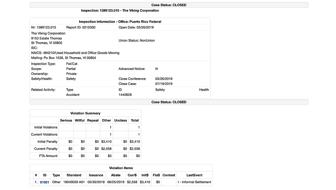Click the Inspection Information office header
Image resolution: width=336 pixels, height=190 pixels.
120,22
